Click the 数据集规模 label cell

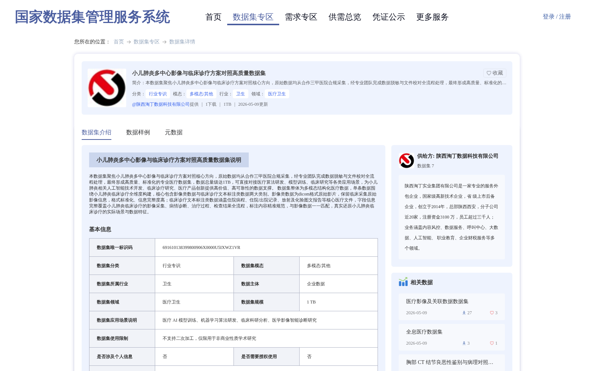[267, 302]
